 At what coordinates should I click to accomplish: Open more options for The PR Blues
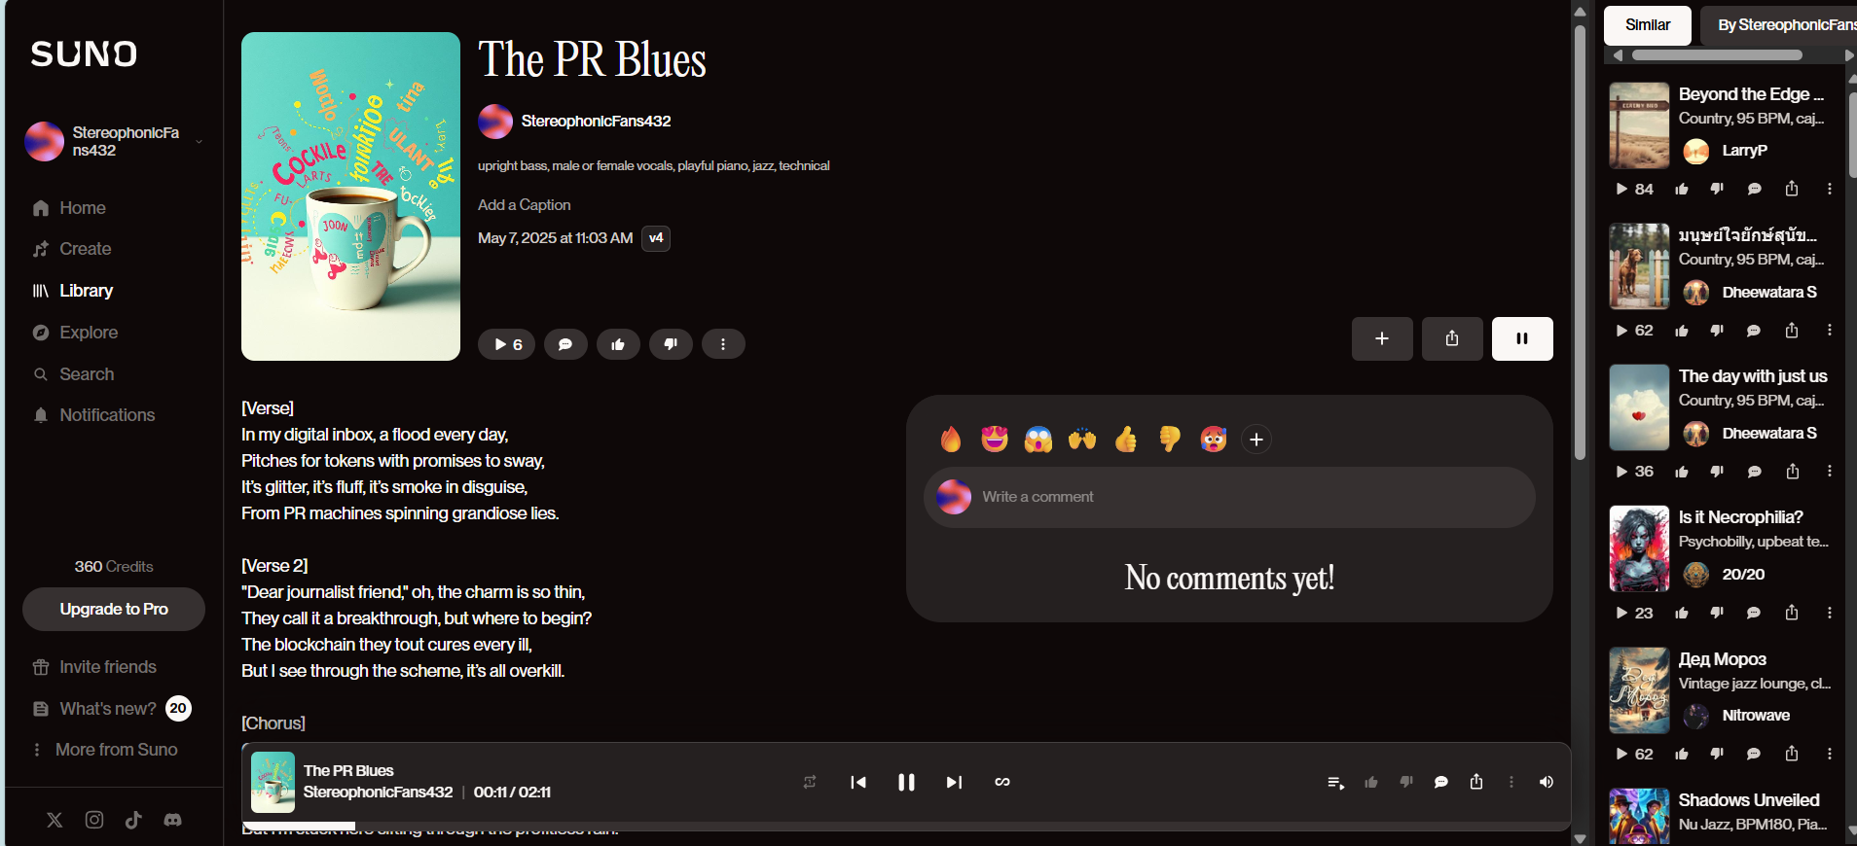tap(722, 344)
